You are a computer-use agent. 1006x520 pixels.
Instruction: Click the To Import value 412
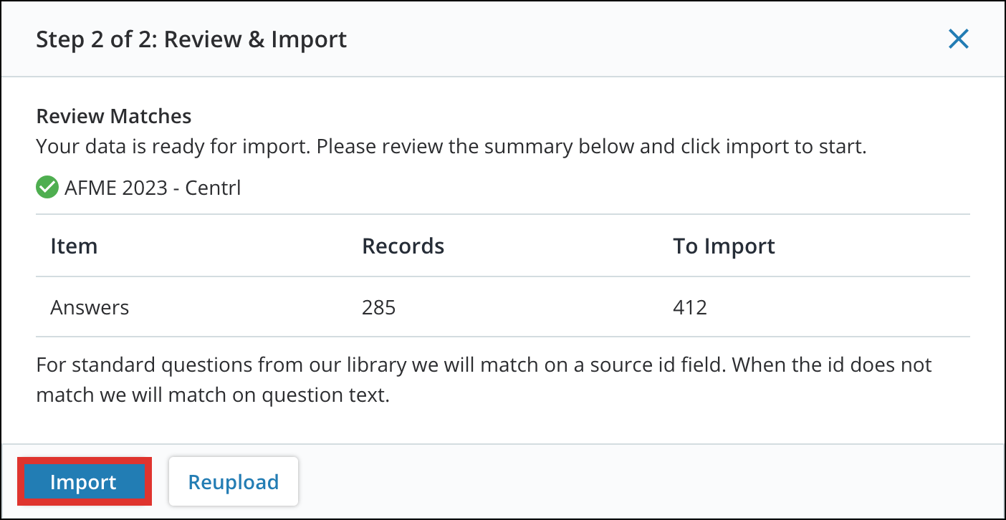(690, 307)
